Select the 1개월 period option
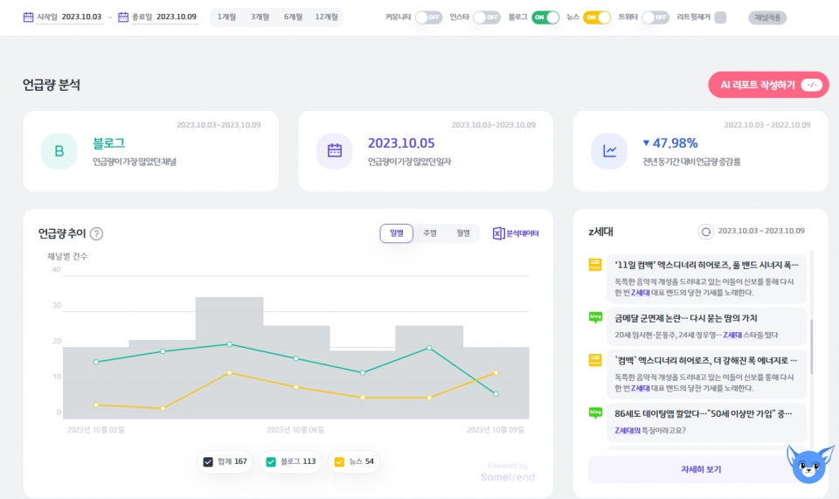Viewport: 839px width, 499px height. tap(227, 17)
